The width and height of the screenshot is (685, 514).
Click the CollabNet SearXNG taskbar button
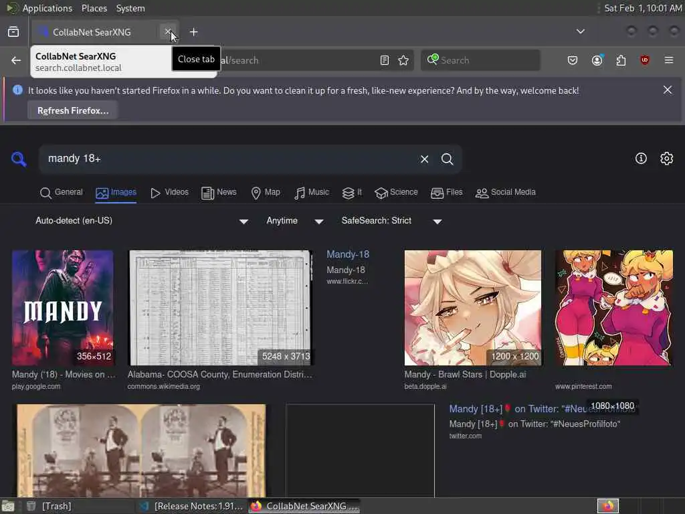(304, 506)
